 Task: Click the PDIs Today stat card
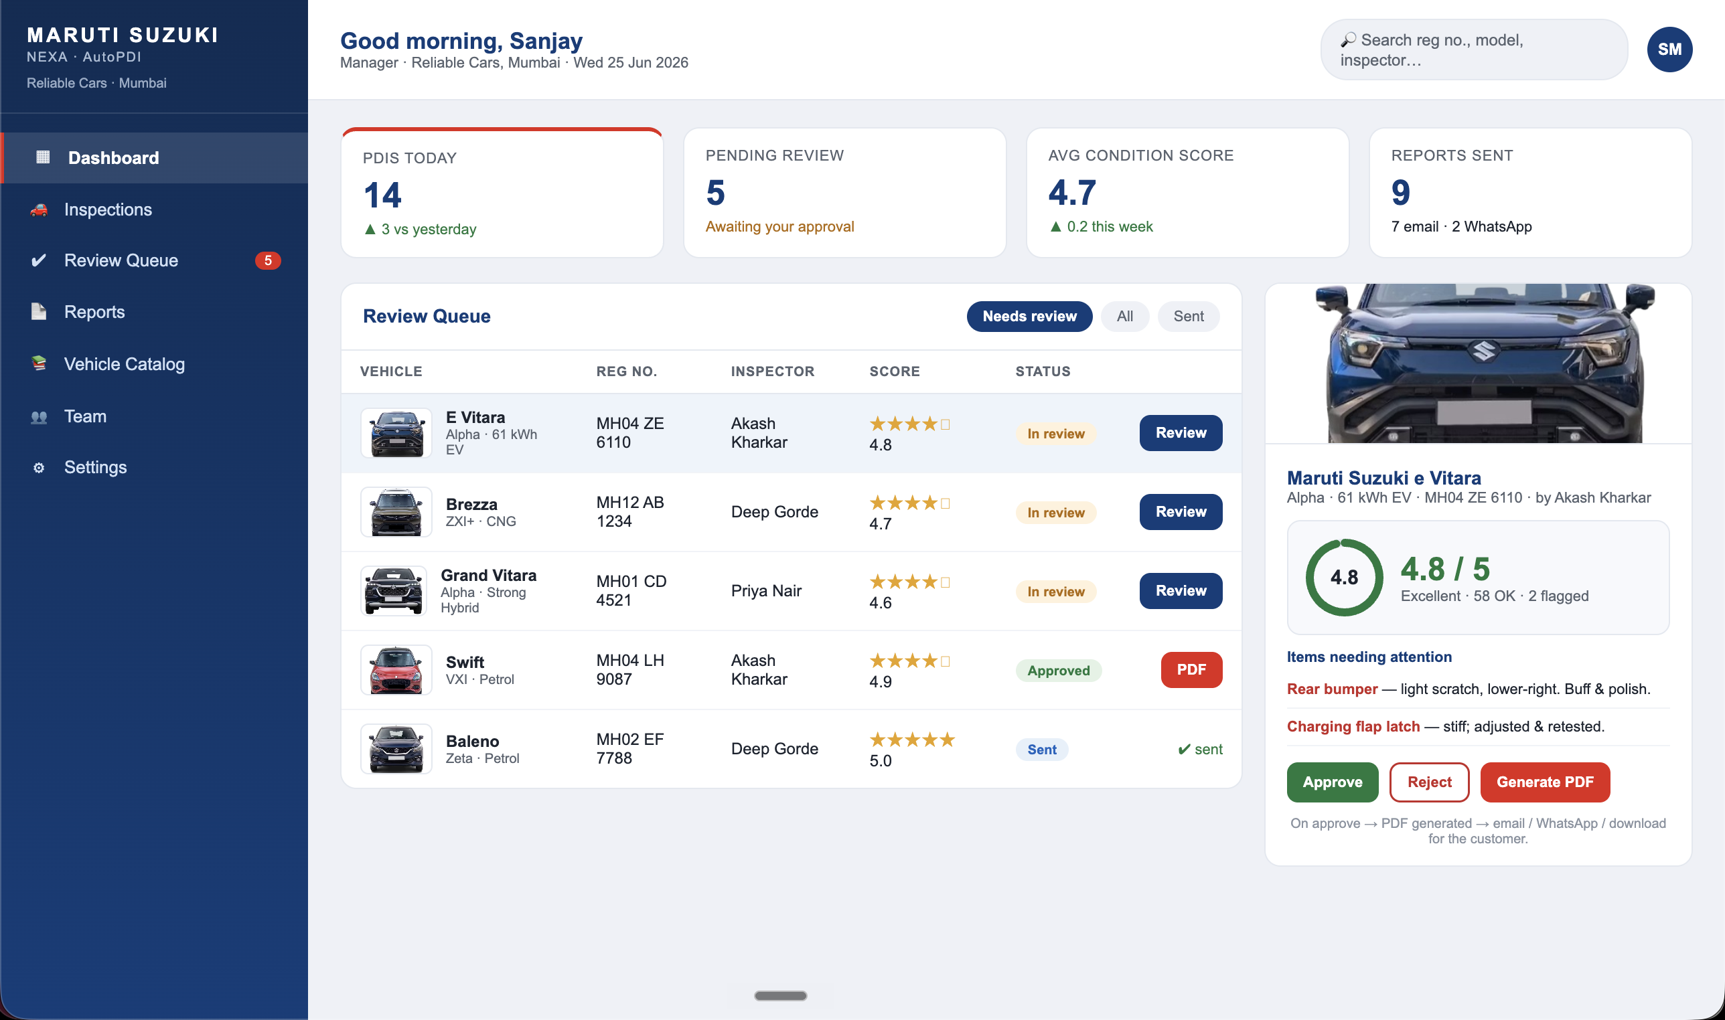[503, 193]
